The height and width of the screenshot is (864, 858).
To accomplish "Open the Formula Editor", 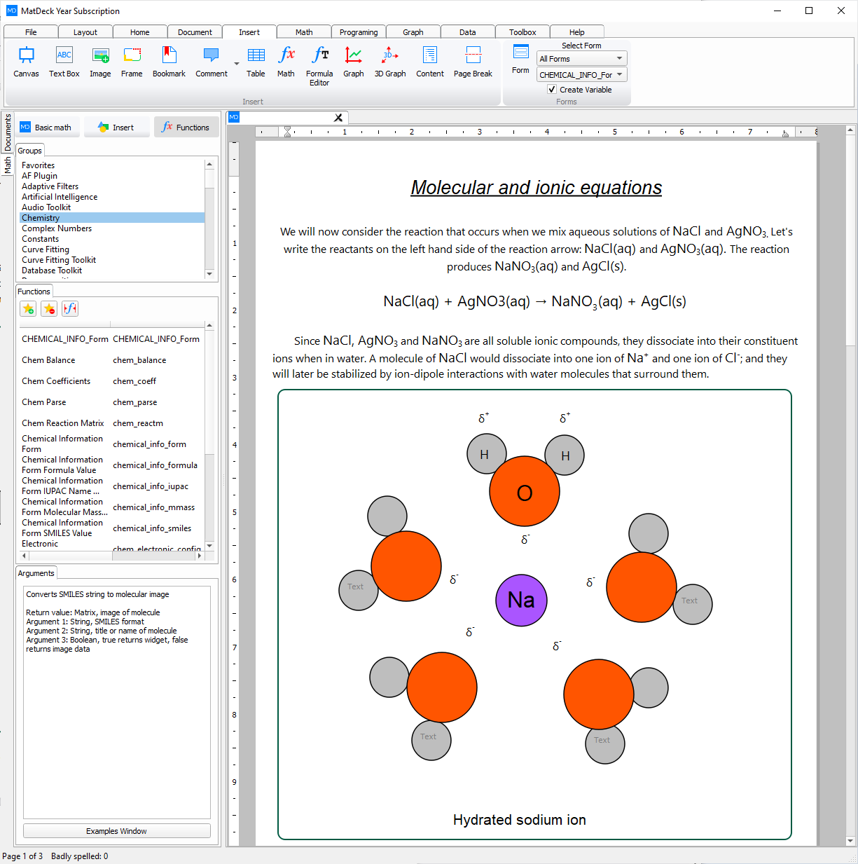I will 319,66.
